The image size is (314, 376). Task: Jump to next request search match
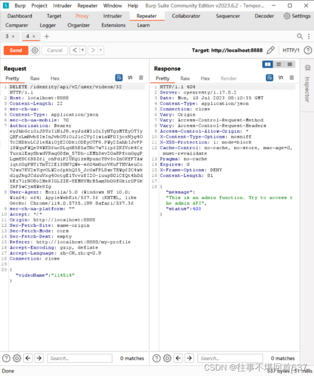39,358
